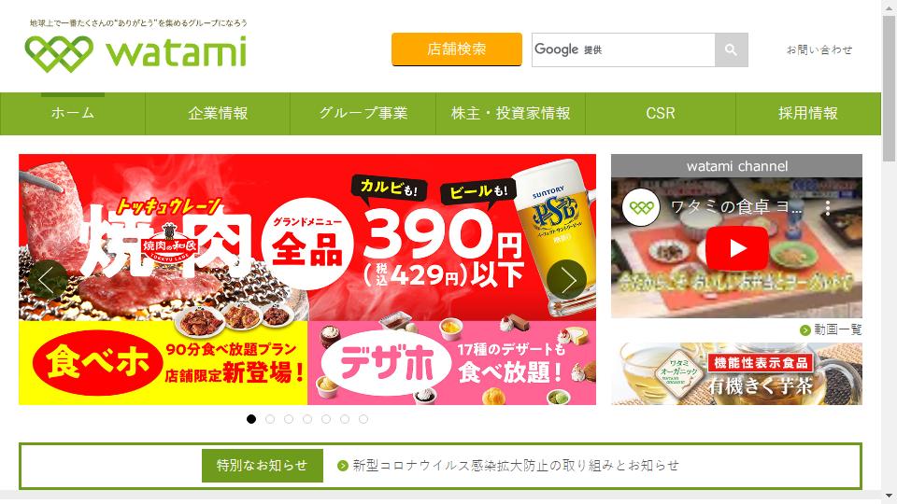Click the Watami channel avatar icon on video

(641, 207)
